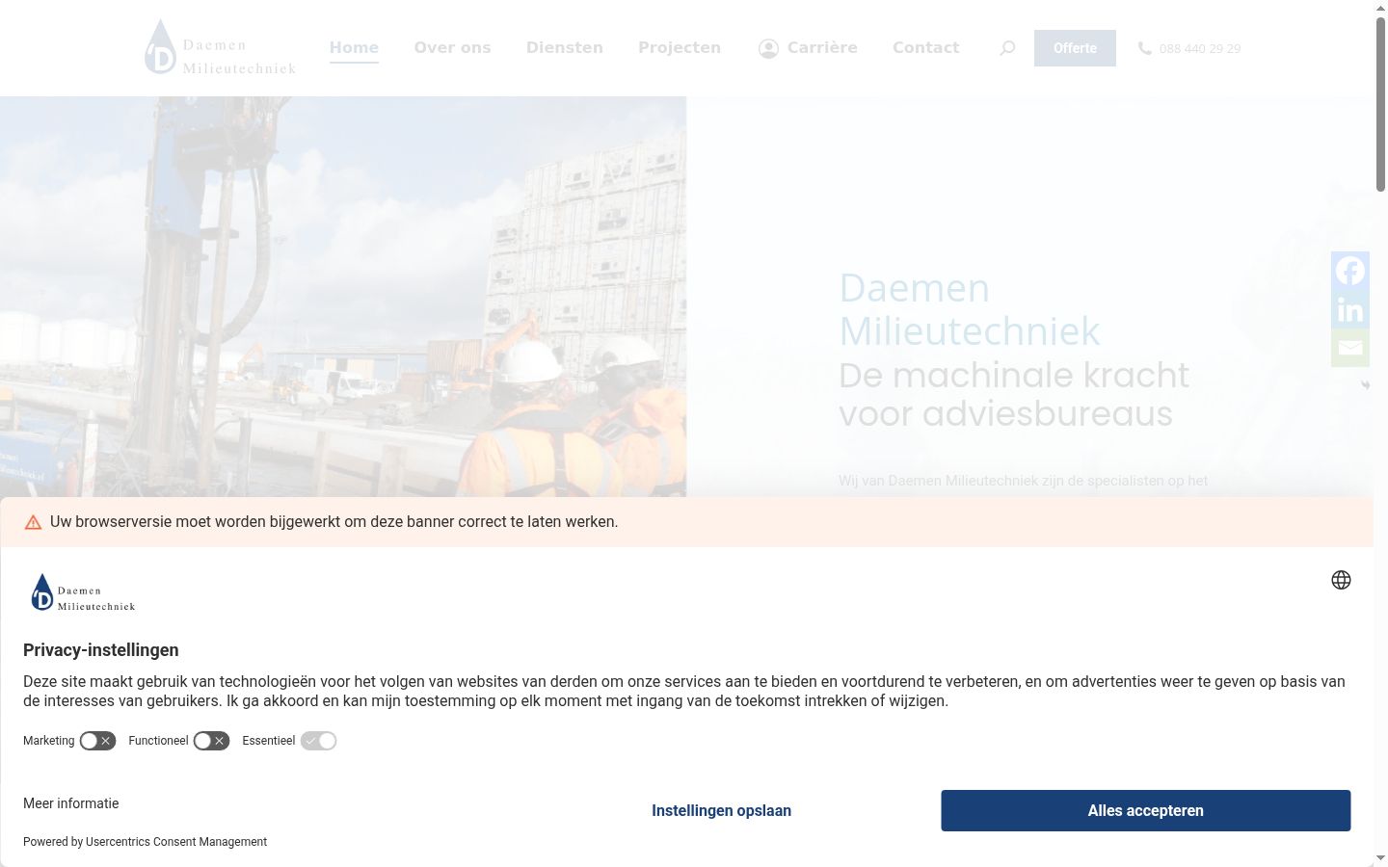
Task: Toggle the Functioneel cookies switch
Action: tap(211, 741)
